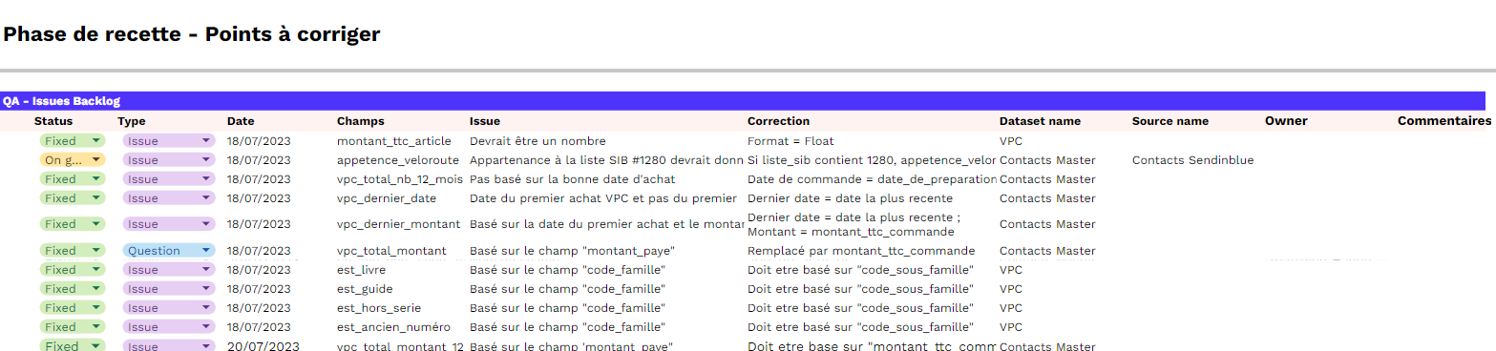The image size is (1496, 351).
Task: Click the 'Status' column header
Action: (x=53, y=121)
